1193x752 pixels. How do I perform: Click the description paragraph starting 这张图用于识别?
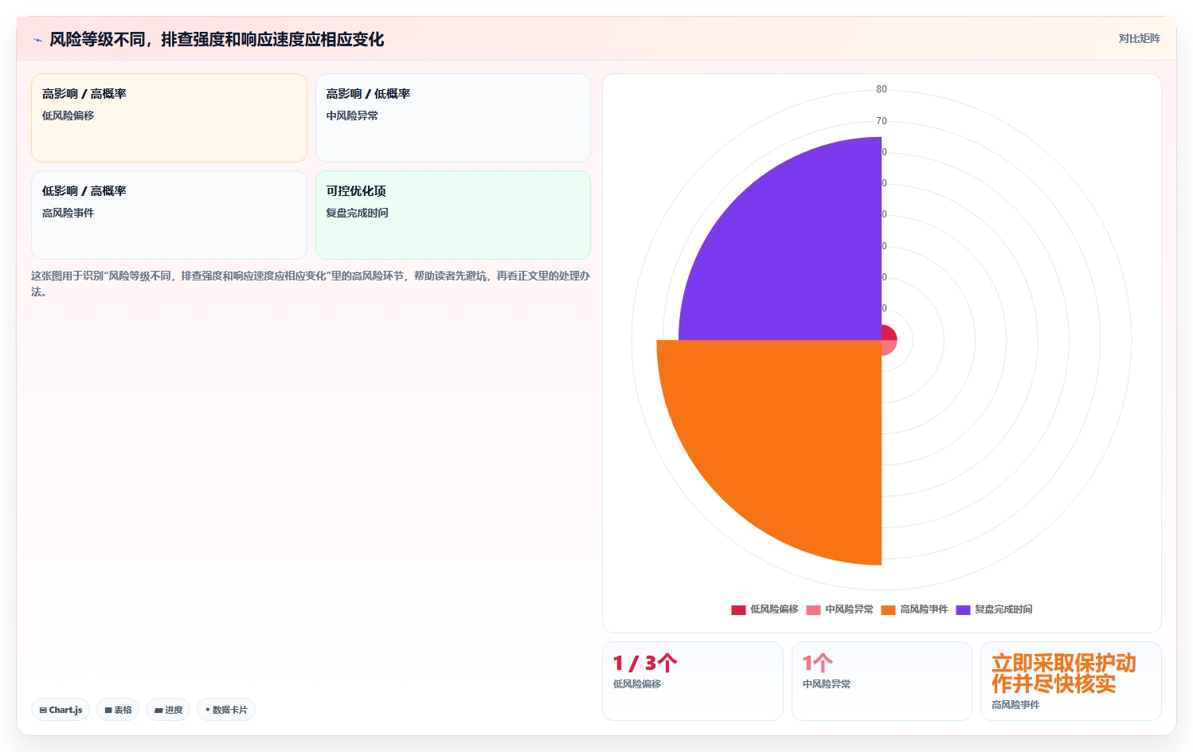[x=311, y=284]
